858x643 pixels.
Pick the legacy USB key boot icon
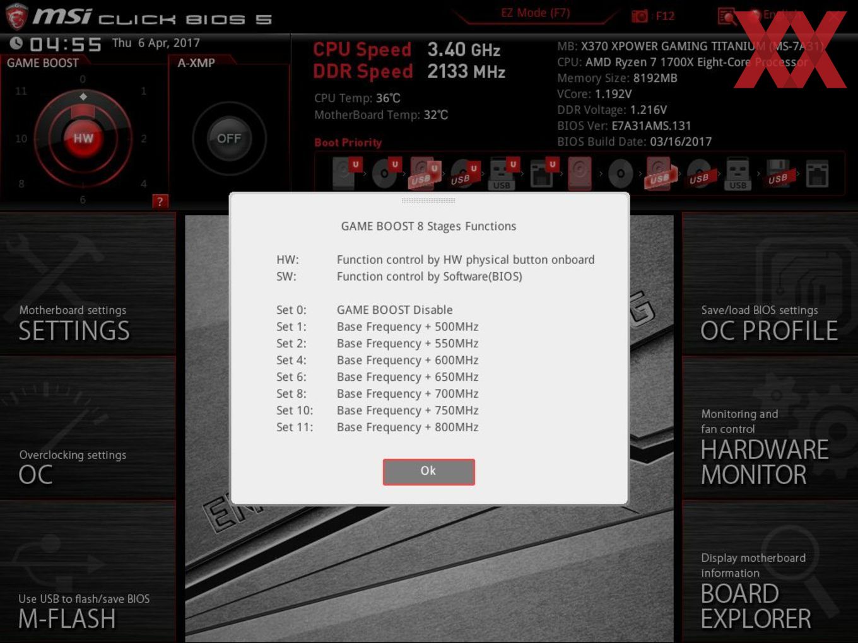coord(738,173)
